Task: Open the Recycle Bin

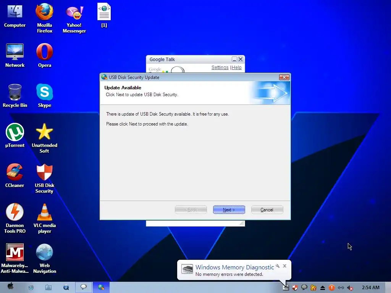Action: click(x=15, y=96)
